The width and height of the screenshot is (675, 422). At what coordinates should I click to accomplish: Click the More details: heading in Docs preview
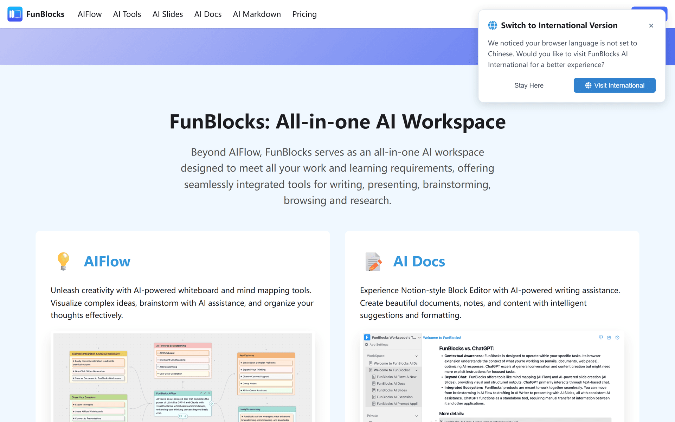[x=451, y=414]
